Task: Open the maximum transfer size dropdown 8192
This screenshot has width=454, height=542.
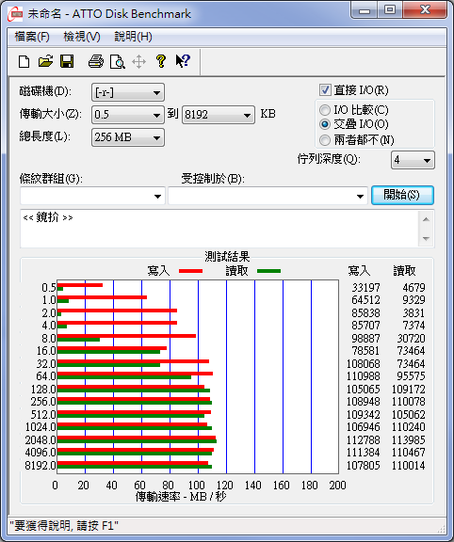Action: pyautogui.click(x=219, y=115)
